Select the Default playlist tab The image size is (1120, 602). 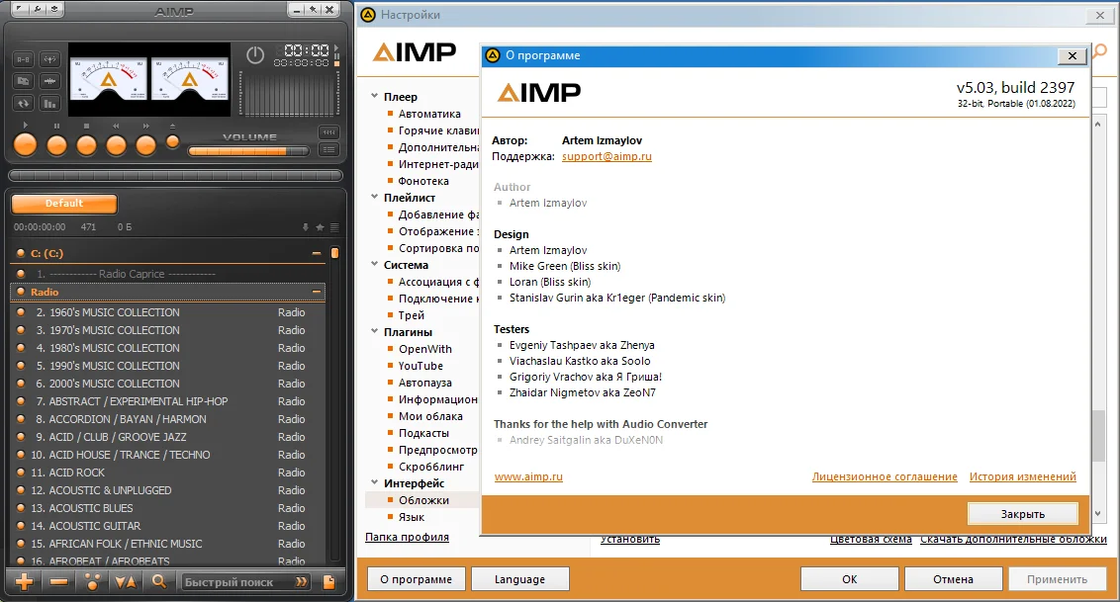64,204
